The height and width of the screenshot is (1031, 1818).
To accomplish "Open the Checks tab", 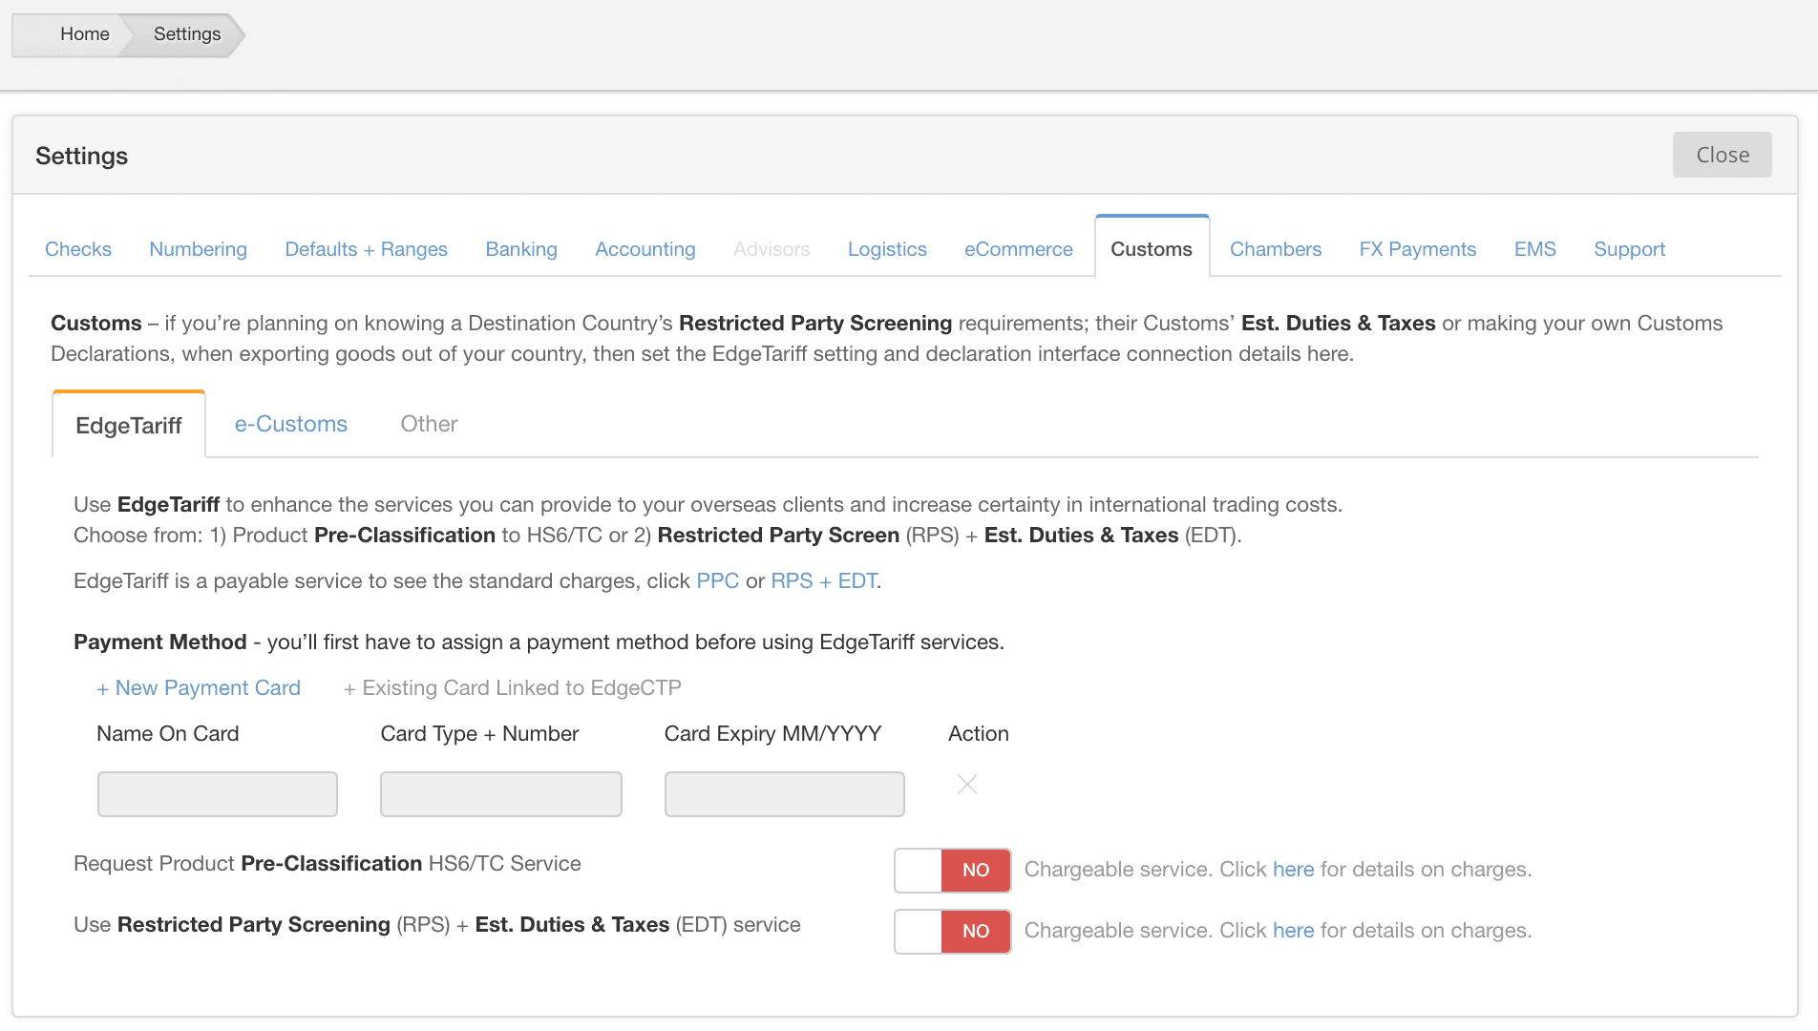I will (x=78, y=249).
